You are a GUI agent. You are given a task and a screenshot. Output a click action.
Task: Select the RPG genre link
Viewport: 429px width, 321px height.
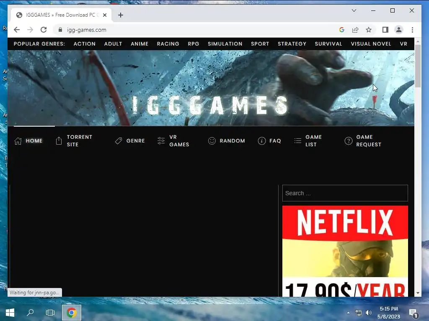[194, 44]
